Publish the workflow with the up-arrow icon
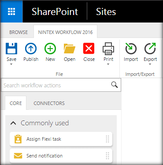The height and width of the screenshot is (165, 163). tap(31, 49)
